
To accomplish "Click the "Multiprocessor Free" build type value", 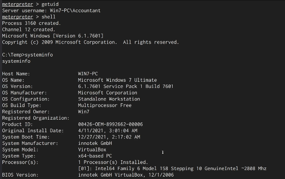I will point(105,105).
